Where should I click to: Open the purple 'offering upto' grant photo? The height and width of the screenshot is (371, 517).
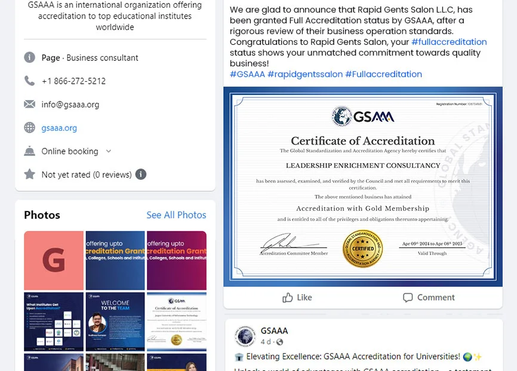click(177, 260)
